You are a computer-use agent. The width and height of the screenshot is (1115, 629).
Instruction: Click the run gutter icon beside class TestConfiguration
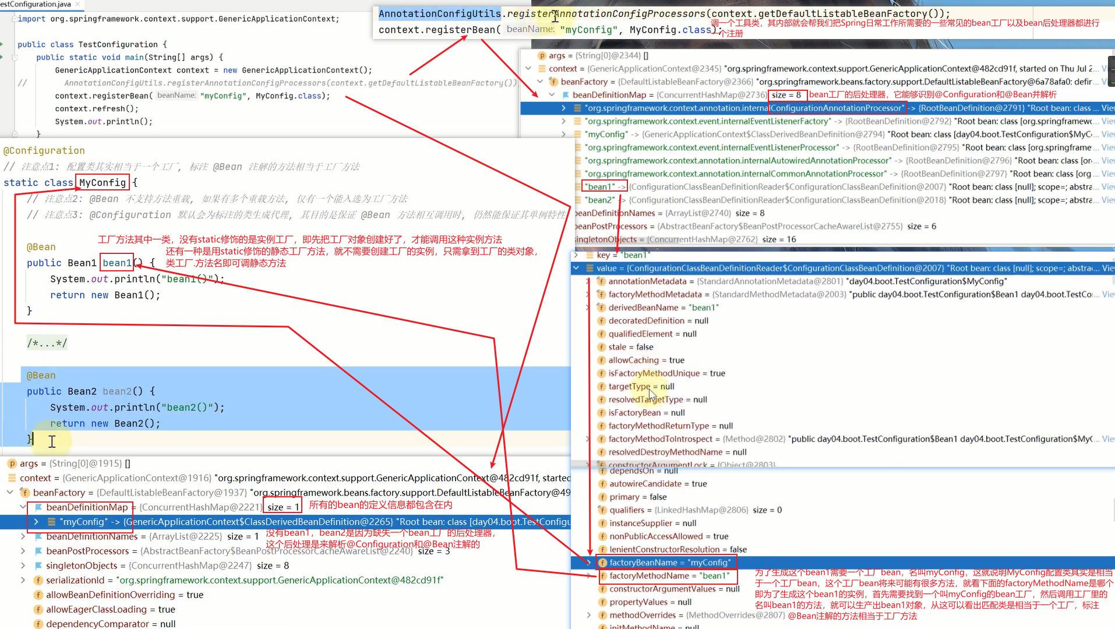click(2, 44)
